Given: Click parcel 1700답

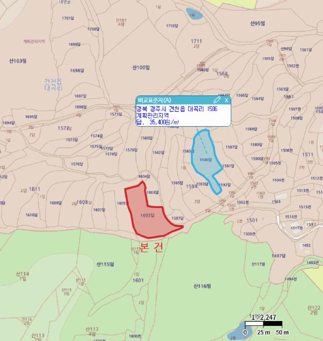Looking at the screenshot, I should (94, 29).
